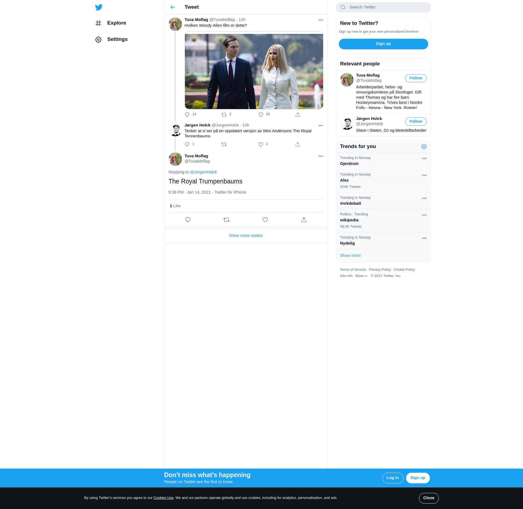Open the #nrkdebatt trend
The height and width of the screenshot is (509, 523).
(383, 201)
